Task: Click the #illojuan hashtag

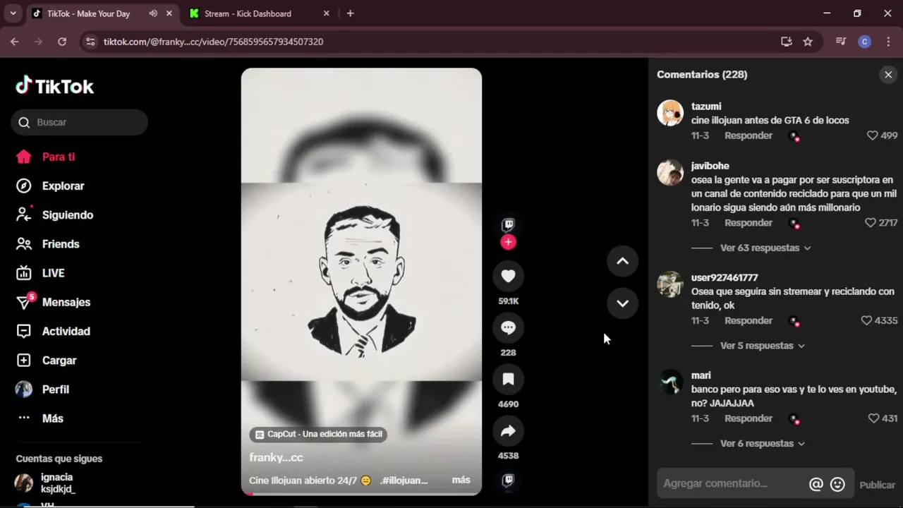Action: pyautogui.click(x=404, y=480)
